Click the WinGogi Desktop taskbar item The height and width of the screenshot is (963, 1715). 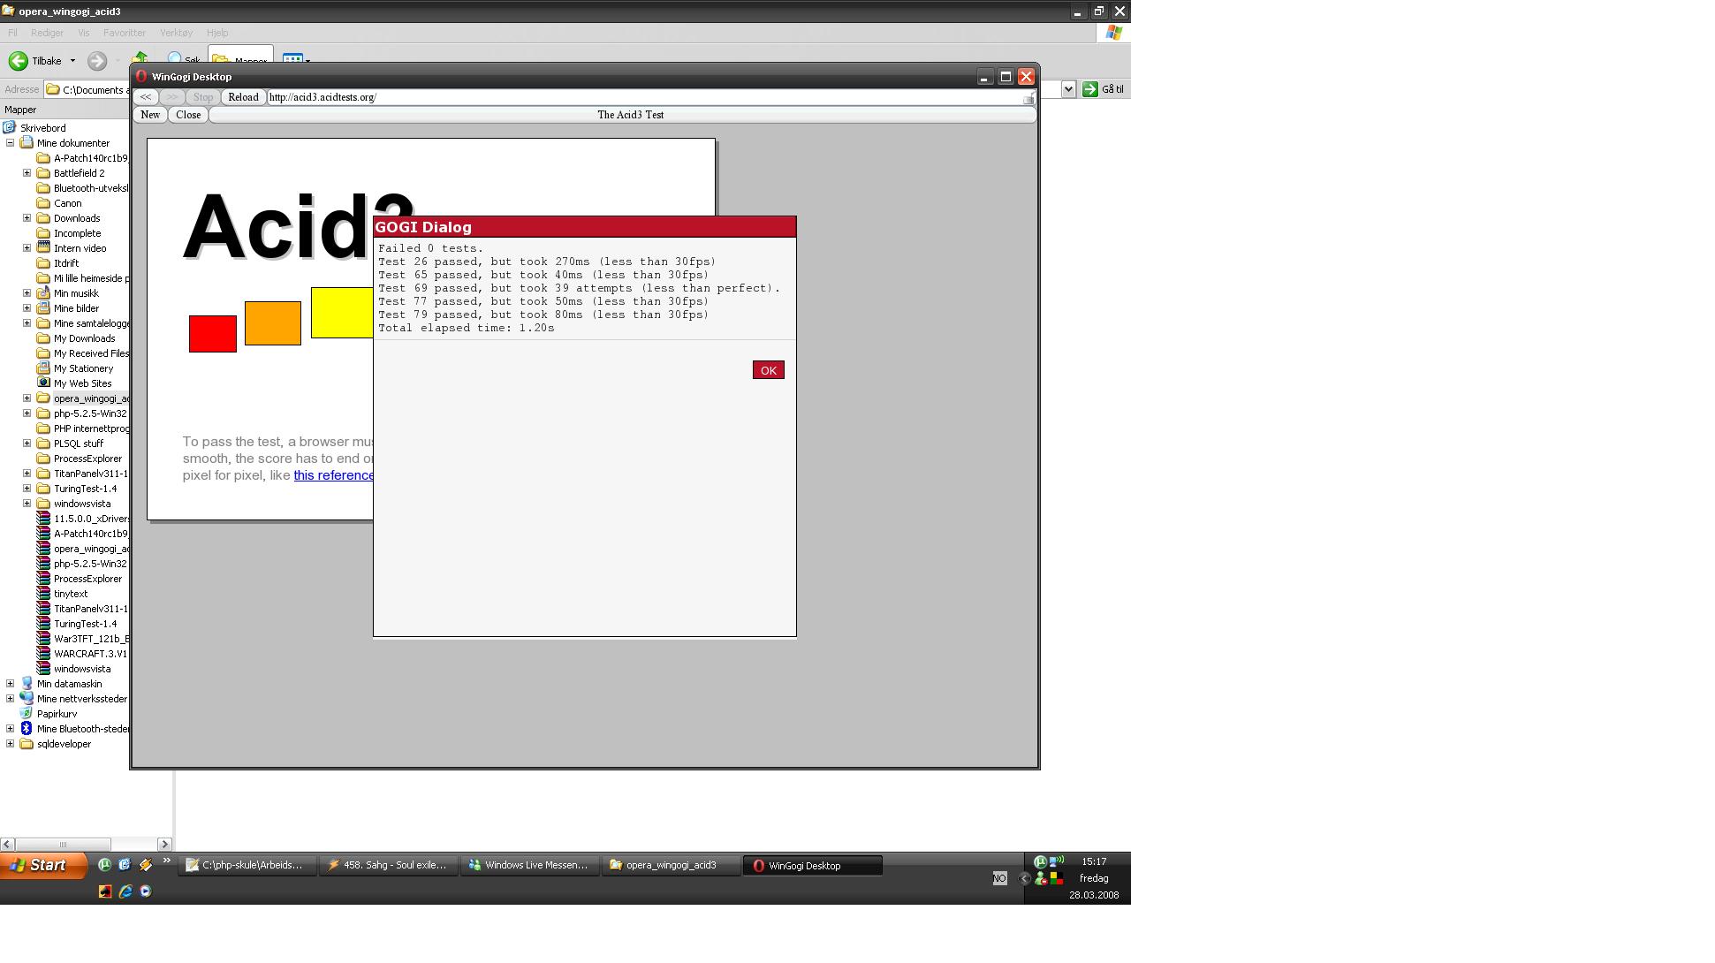812,866
